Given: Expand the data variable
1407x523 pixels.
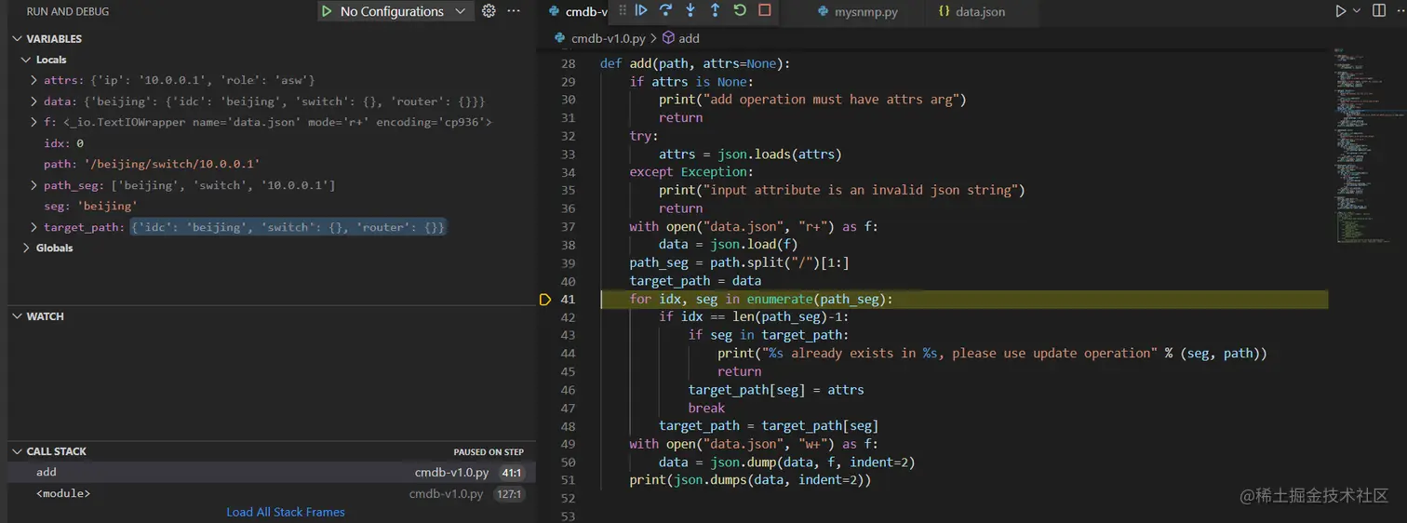Looking at the screenshot, I should (x=34, y=101).
